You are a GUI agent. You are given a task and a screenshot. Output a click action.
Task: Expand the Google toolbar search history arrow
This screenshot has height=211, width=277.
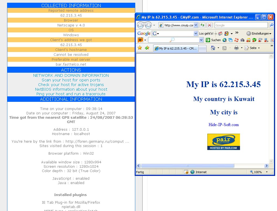(196, 33)
